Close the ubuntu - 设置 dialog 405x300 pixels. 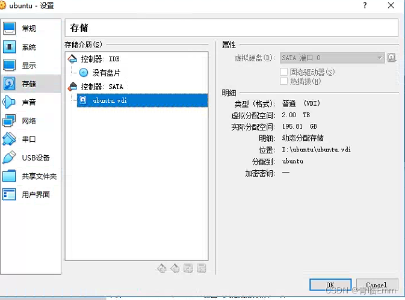[x=391, y=5]
